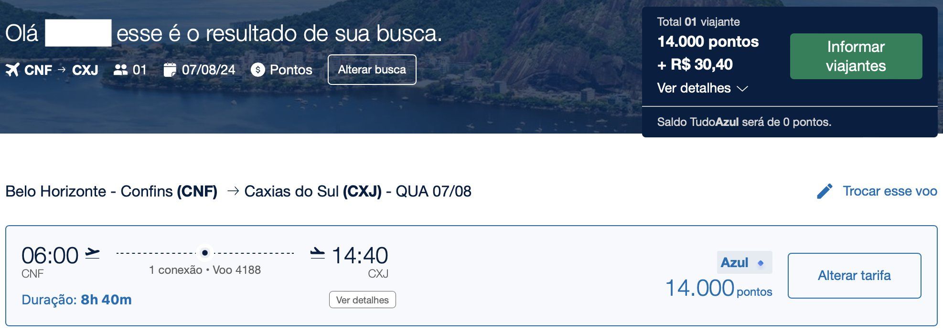The image size is (943, 332).
Task: Click the pencil icon for Trocar esse voo
Action: click(x=825, y=191)
